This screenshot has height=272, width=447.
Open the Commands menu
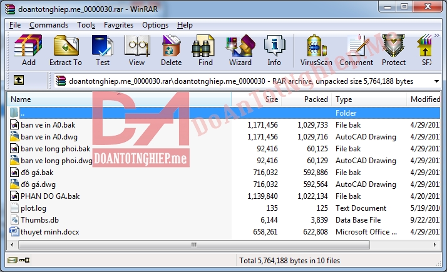[x=49, y=25]
